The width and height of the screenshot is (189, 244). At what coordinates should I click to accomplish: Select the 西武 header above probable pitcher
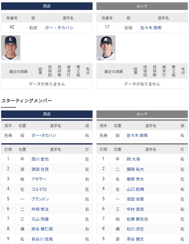point(47,6)
